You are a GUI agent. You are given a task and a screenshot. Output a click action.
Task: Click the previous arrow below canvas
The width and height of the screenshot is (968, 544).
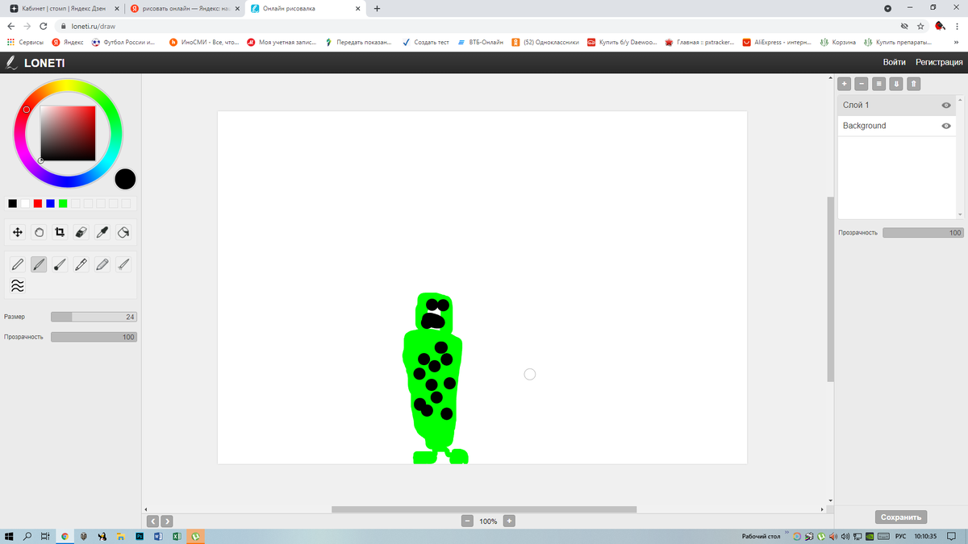pyautogui.click(x=153, y=521)
